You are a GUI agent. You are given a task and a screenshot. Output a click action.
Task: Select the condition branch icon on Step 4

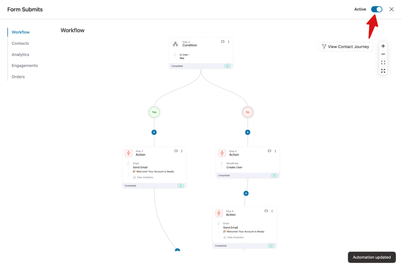[x=175, y=44]
